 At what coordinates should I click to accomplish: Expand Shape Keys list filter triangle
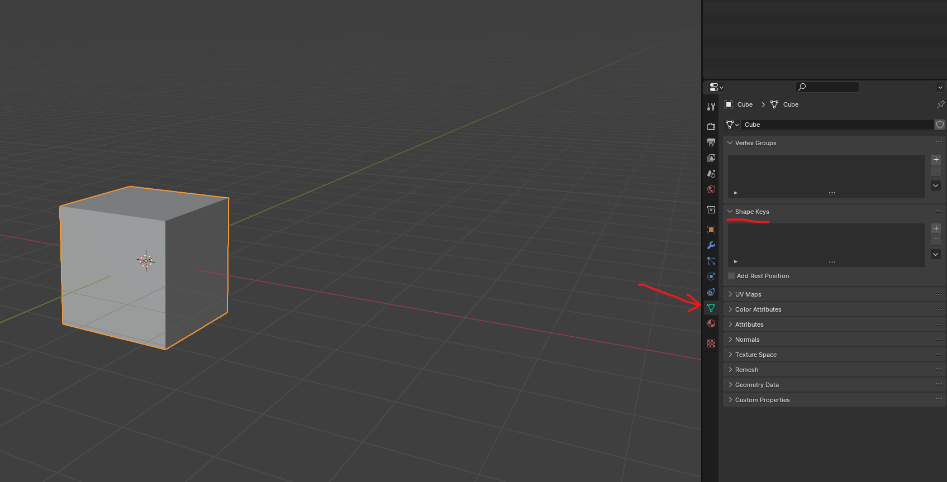click(736, 261)
